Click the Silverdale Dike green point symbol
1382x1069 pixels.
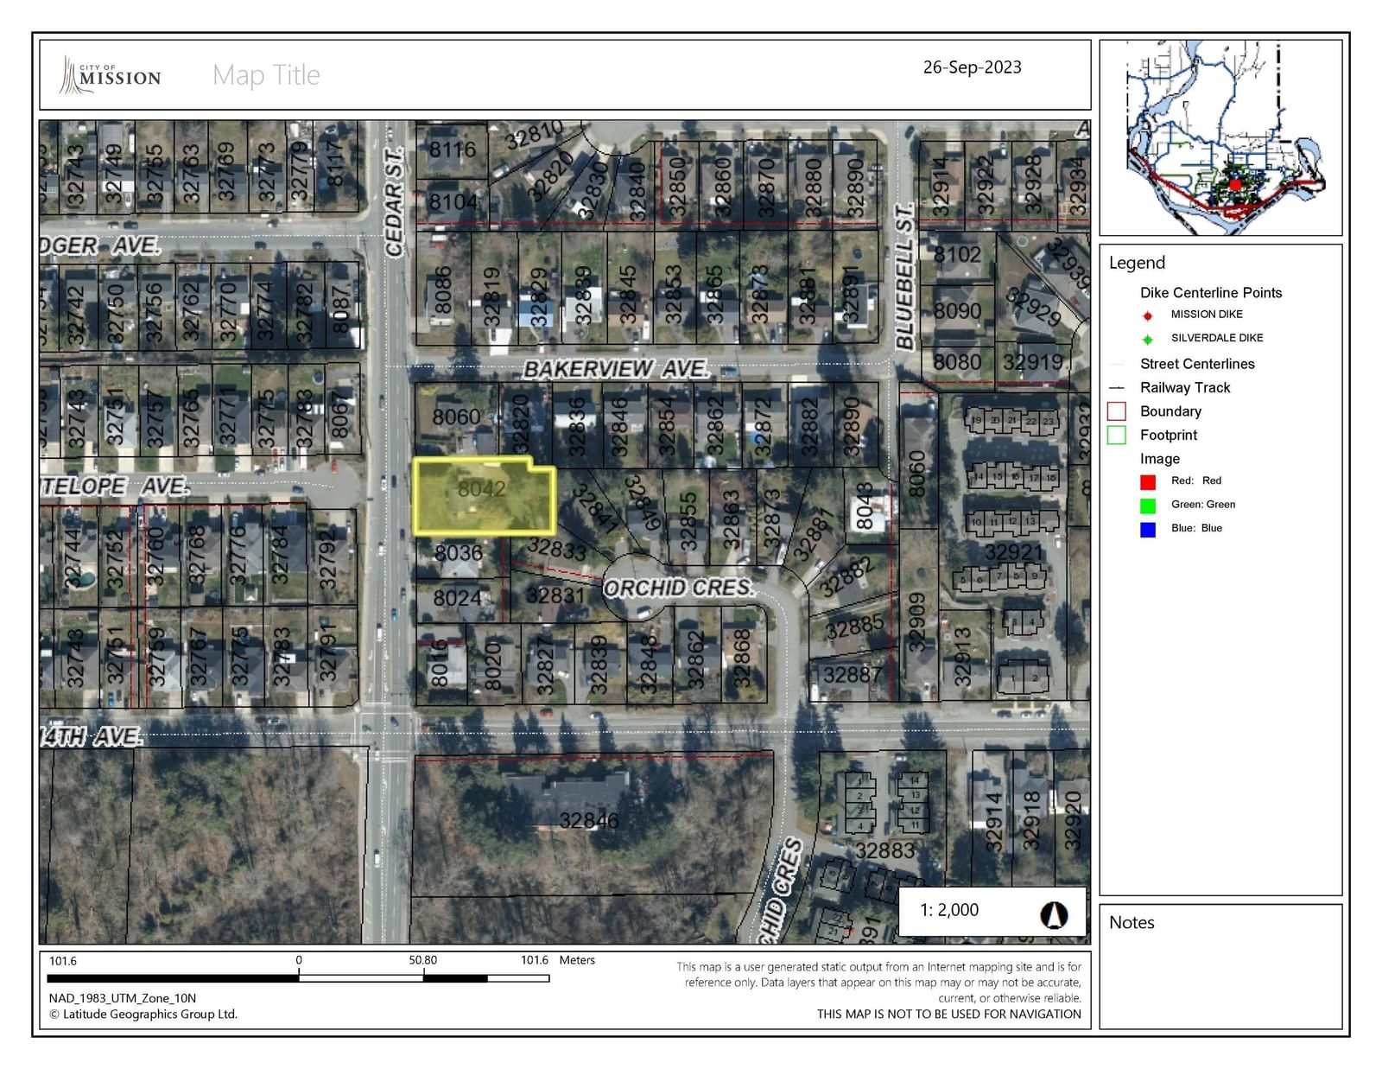(1147, 339)
